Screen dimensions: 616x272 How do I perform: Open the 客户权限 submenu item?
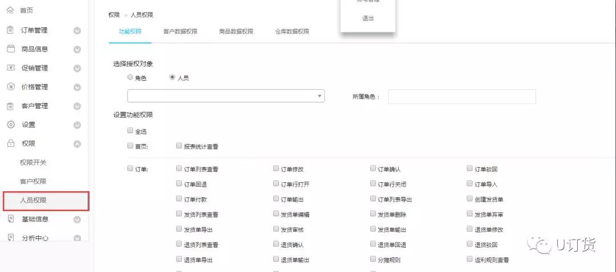[x=33, y=181]
